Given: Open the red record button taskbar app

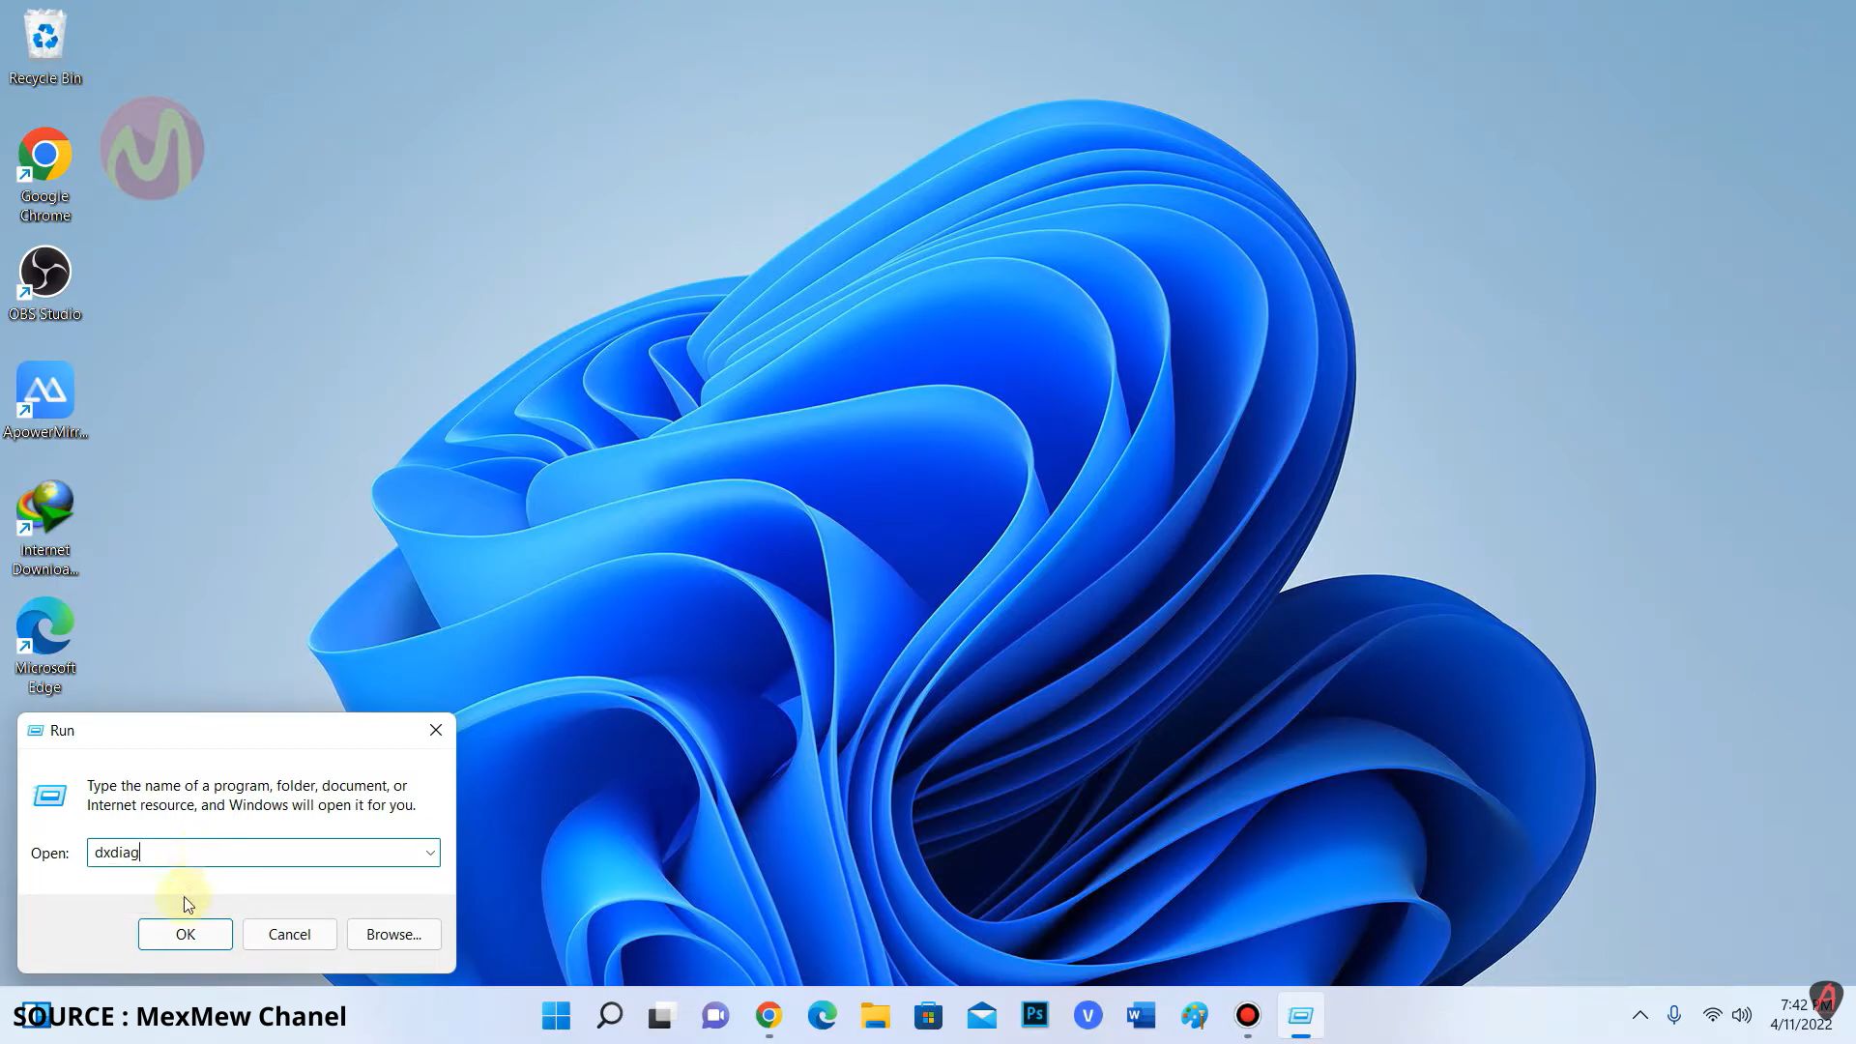Looking at the screenshot, I should coord(1248,1015).
